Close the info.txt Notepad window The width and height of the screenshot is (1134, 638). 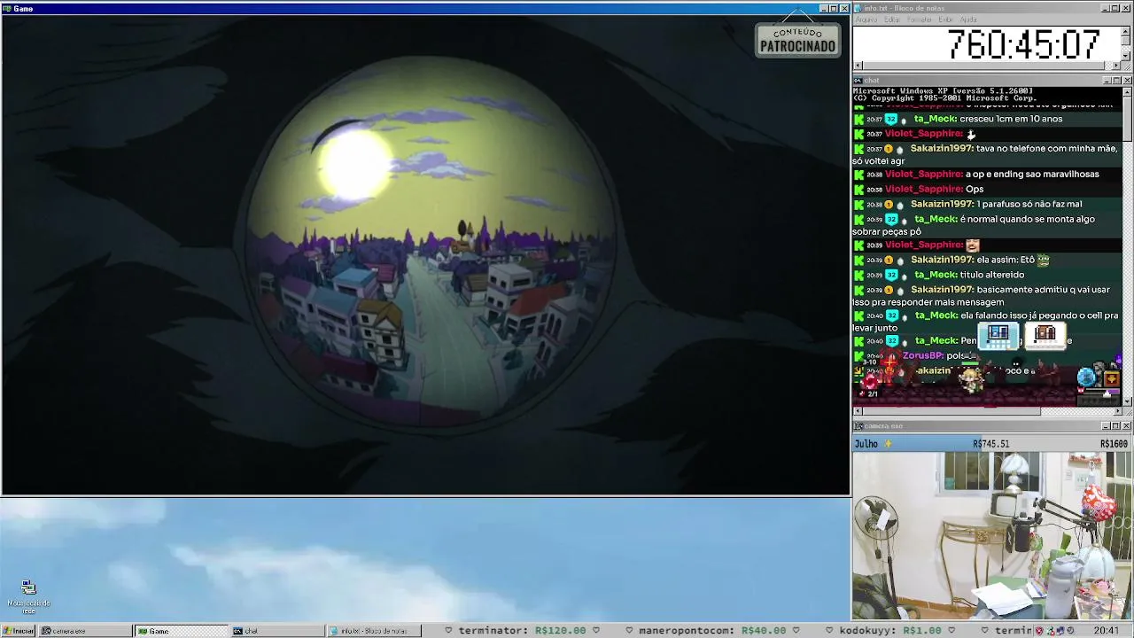[1127, 9]
